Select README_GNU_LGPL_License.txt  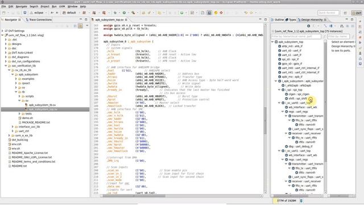coord(32,157)
